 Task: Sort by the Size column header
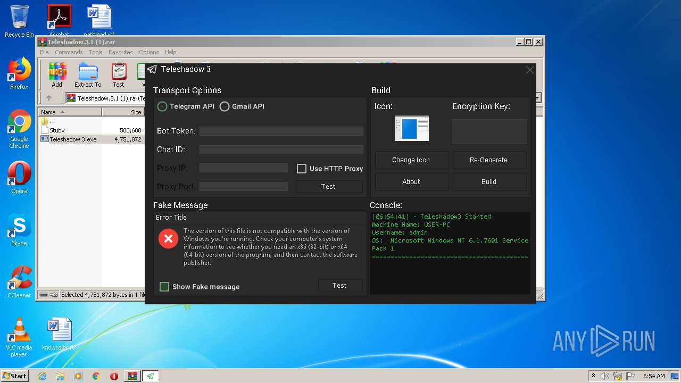123,112
